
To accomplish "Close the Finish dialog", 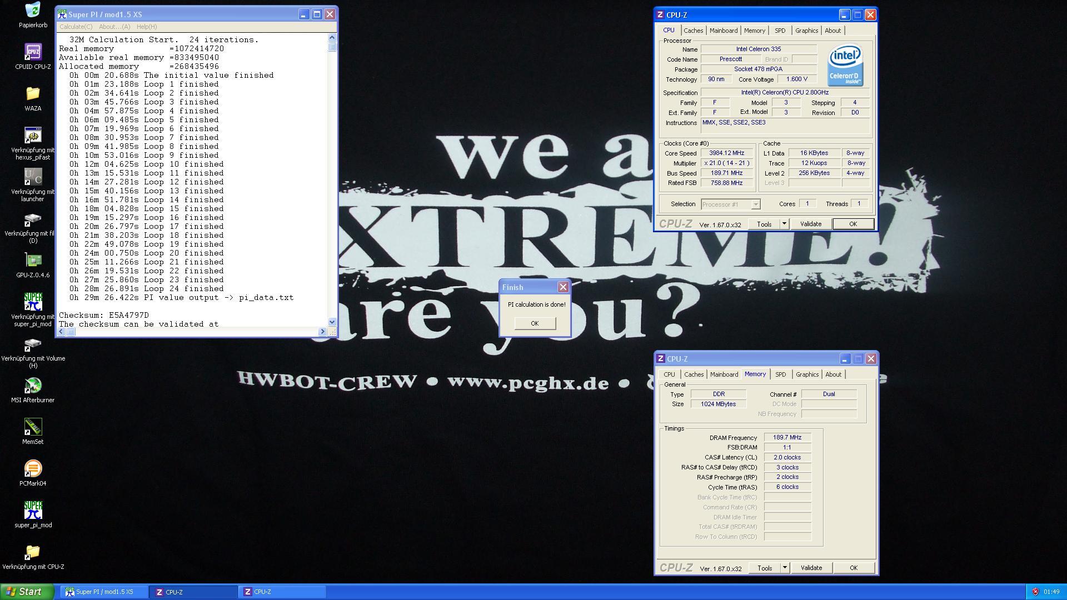I will pyautogui.click(x=563, y=287).
